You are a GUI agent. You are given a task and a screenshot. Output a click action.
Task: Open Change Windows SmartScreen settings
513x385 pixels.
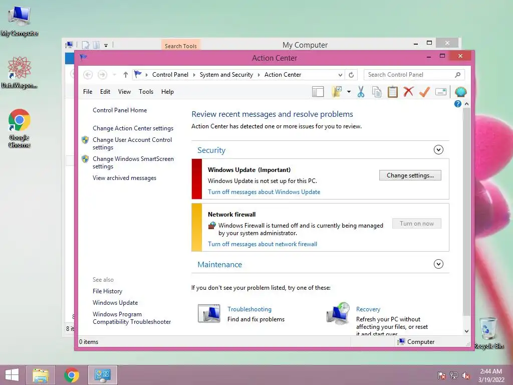pyautogui.click(x=133, y=162)
